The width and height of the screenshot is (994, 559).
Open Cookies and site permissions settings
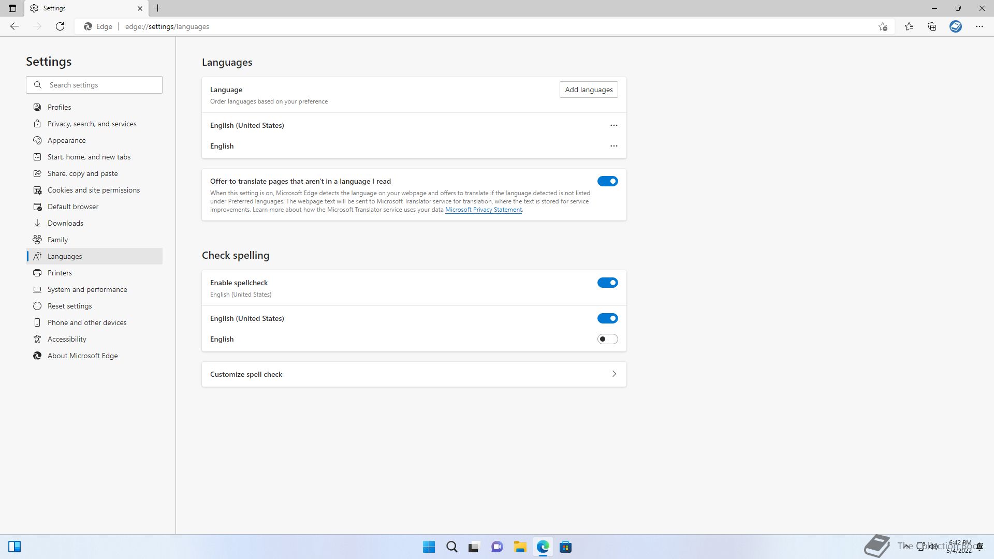click(94, 190)
